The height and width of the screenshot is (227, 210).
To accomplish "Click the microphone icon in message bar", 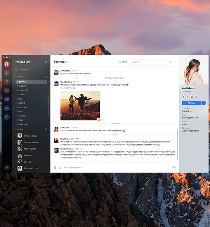I will pos(59,167).
